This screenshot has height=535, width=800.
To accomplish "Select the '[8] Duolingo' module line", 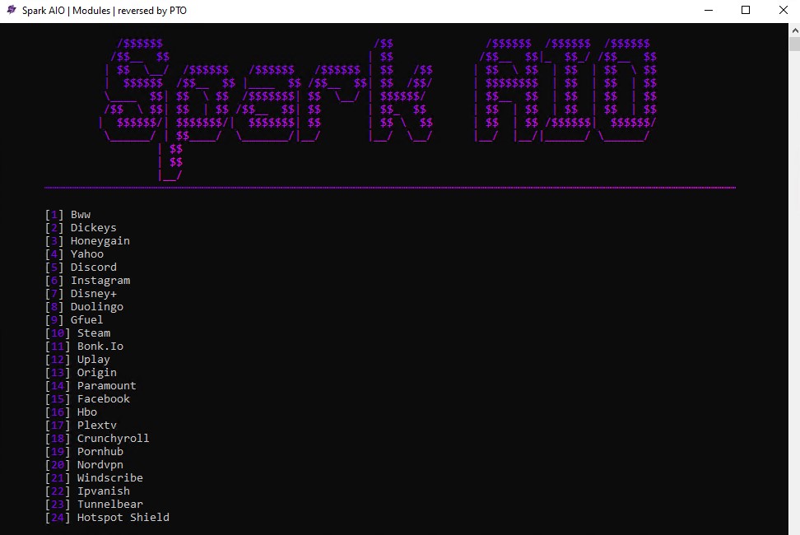I will [84, 307].
